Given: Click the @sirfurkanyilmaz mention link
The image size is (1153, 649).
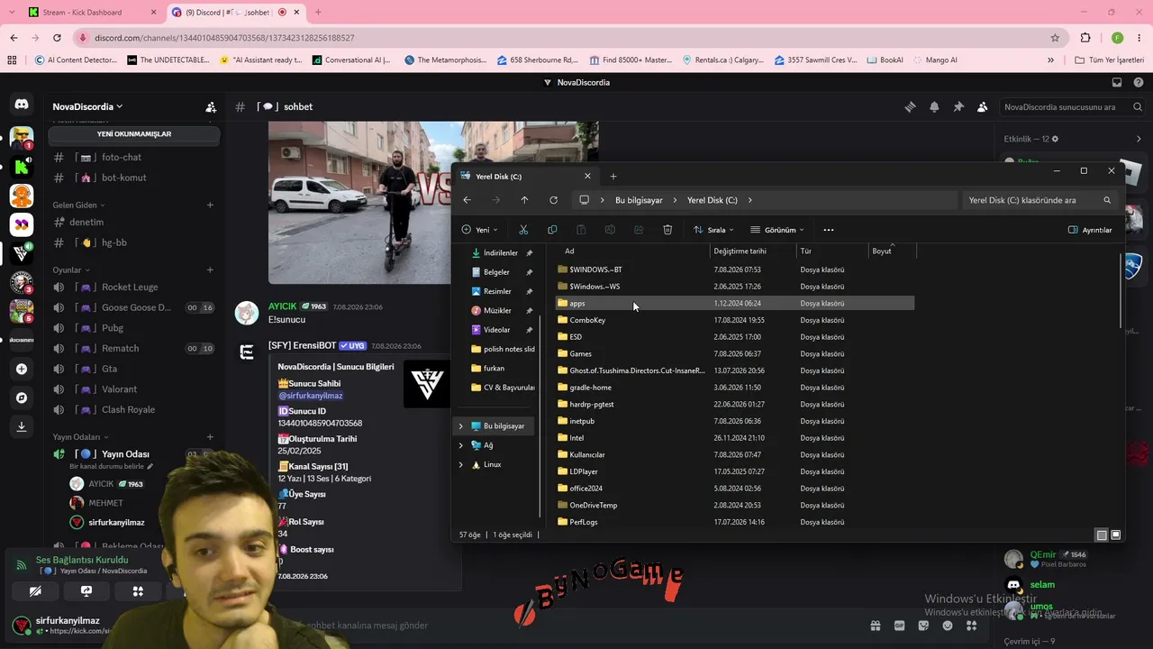Looking at the screenshot, I should (x=311, y=396).
